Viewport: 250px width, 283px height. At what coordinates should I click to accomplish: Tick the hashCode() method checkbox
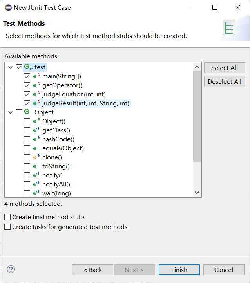(x=27, y=139)
